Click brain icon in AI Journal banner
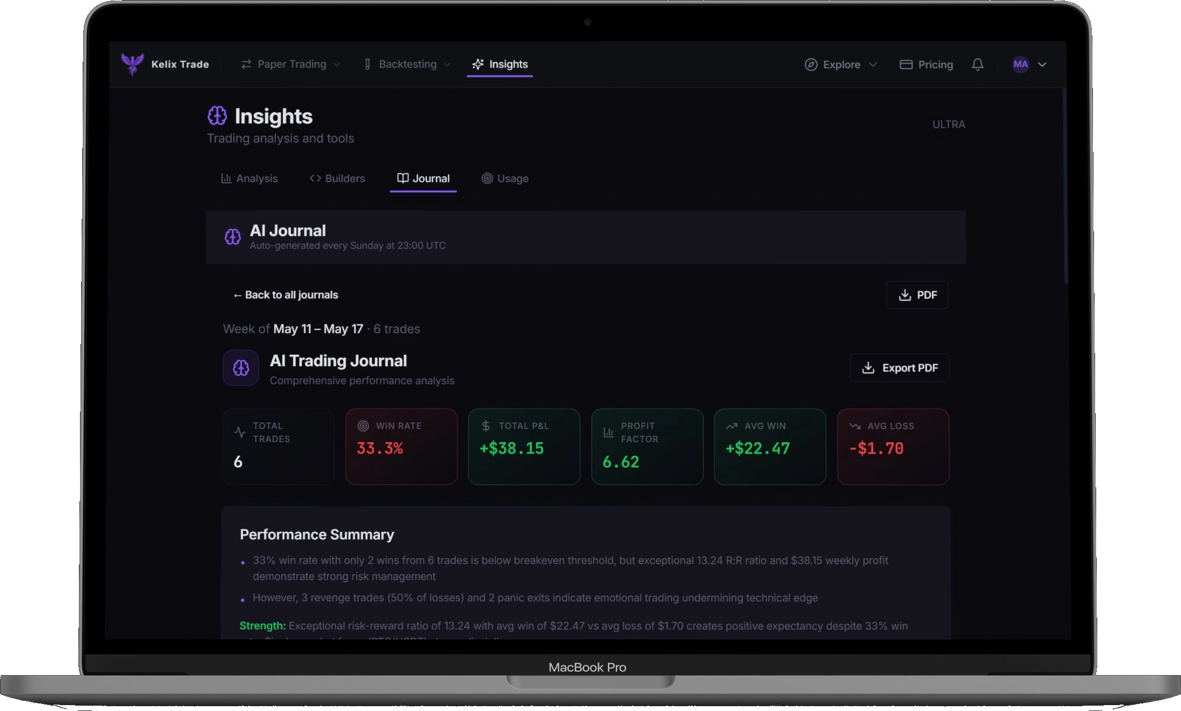Image resolution: width=1181 pixels, height=711 pixels. point(232,237)
